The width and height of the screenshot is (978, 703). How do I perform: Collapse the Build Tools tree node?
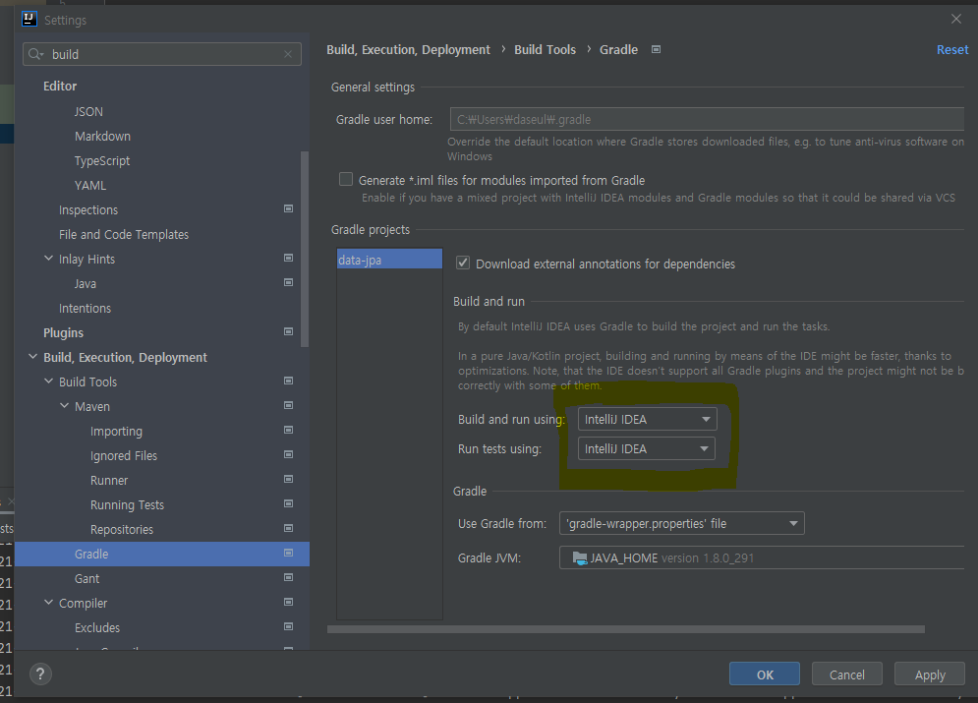click(x=48, y=381)
